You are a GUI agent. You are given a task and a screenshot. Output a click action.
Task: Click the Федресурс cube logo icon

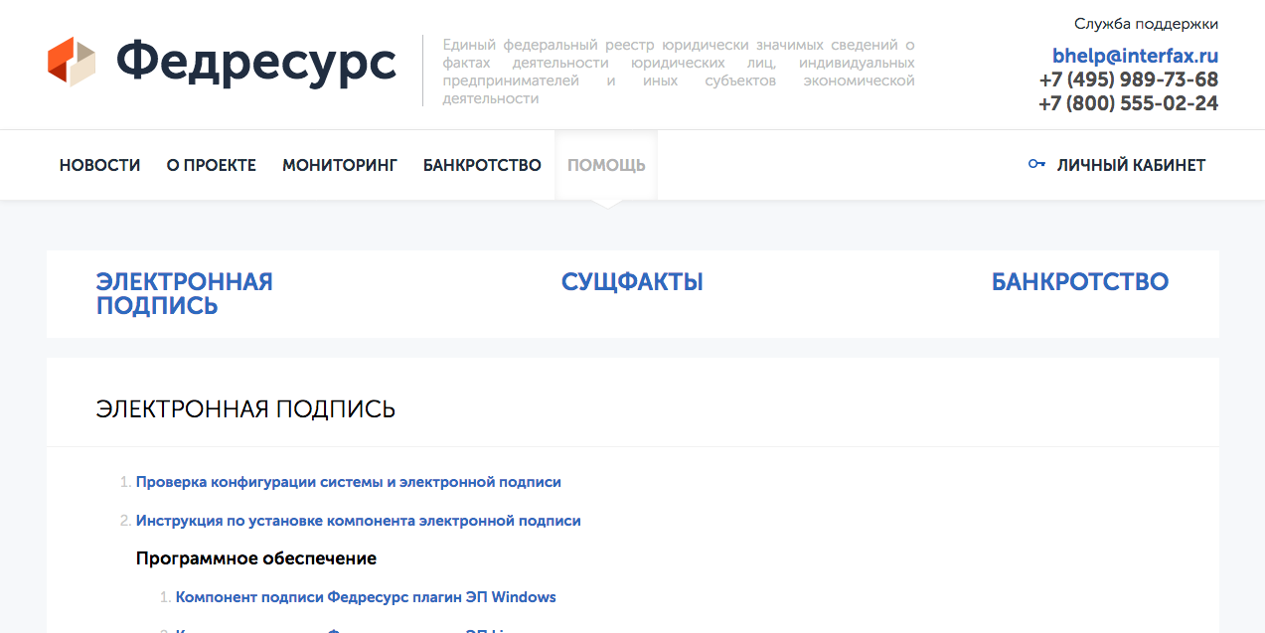click(x=72, y=62)
